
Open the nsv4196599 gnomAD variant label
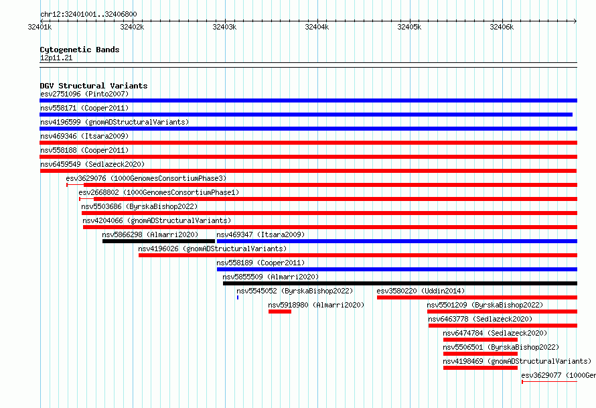point(115,122)
